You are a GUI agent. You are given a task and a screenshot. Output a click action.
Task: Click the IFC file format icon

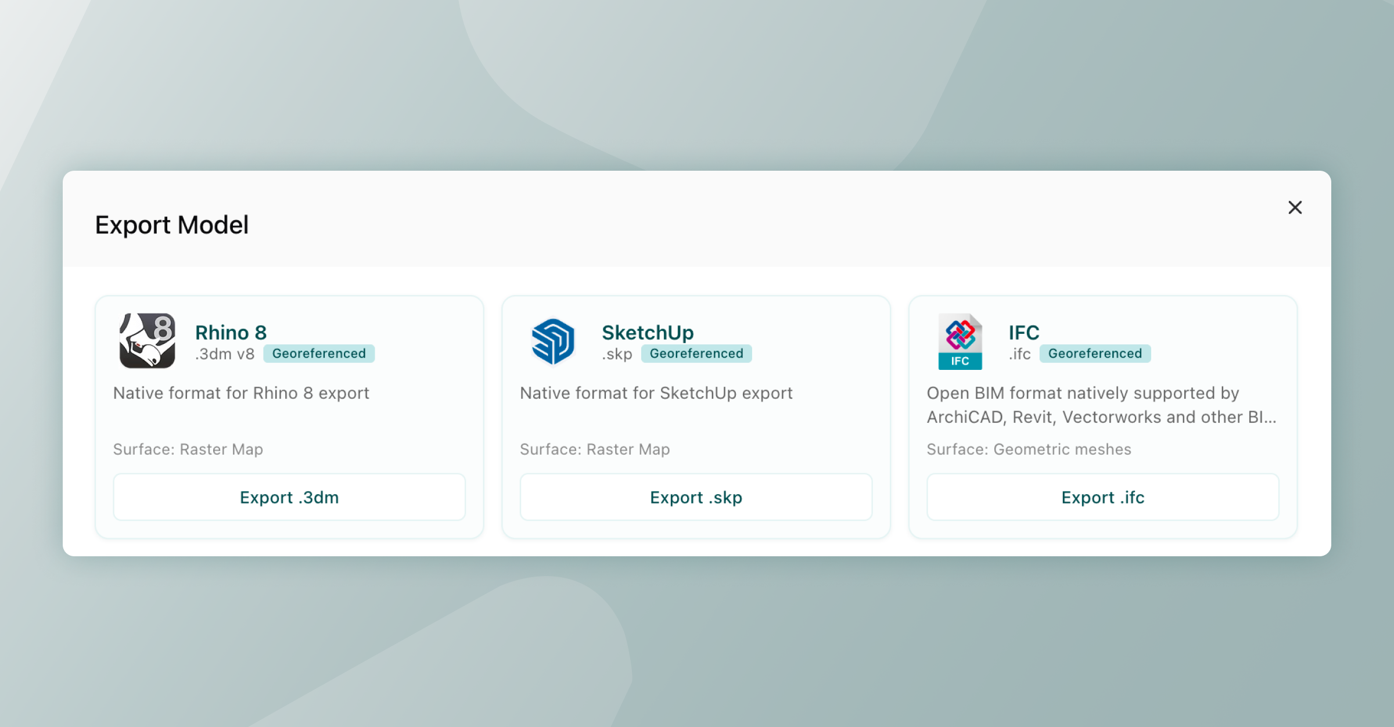pyautogui.click(x=960, y=341)
